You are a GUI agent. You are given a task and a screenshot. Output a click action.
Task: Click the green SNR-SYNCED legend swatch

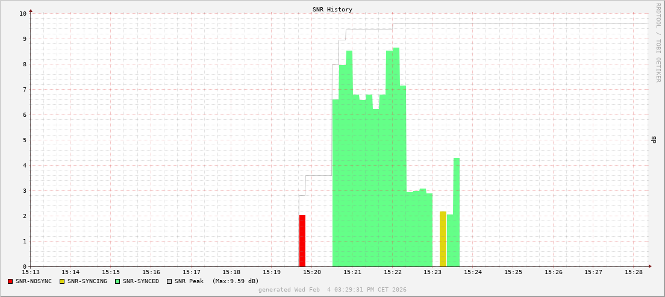pos(117,281)
